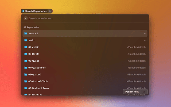Click the ~/Sandbox/idtech path of 01-wolf3d
Image resolution: width=171 pixels, height=107 pixels.
point(136,47)
